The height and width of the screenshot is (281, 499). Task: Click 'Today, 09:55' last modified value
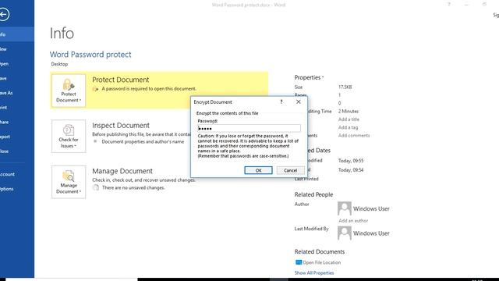[351, 161]
